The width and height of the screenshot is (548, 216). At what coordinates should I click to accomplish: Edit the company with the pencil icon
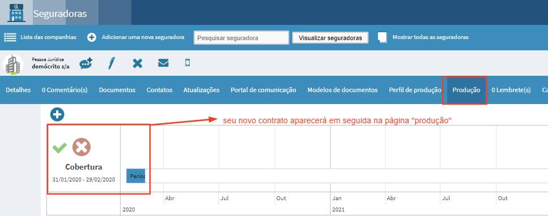pos(112,63)
